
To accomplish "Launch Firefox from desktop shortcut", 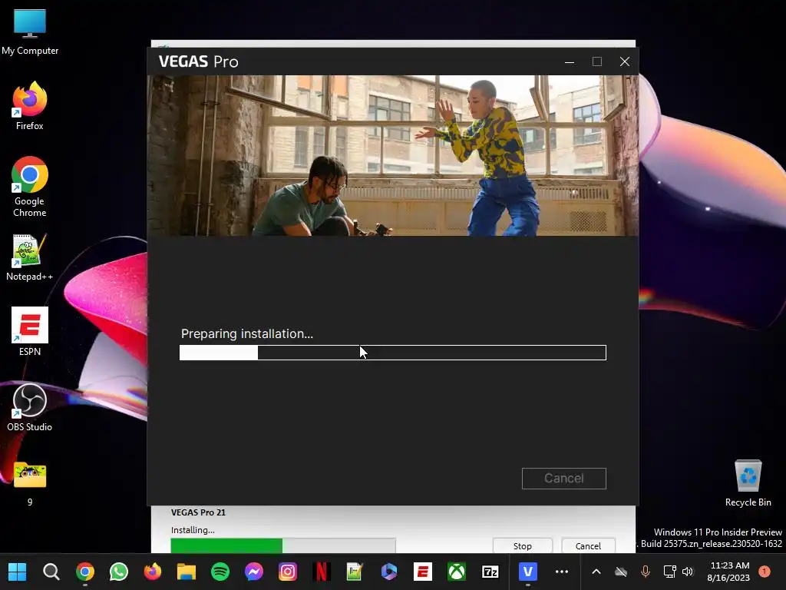I will 30,106.
